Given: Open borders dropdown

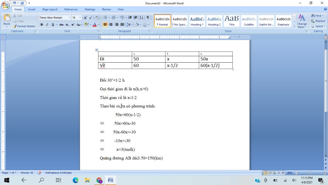Looking at the screenshot, I should click(x=149, y=24).
